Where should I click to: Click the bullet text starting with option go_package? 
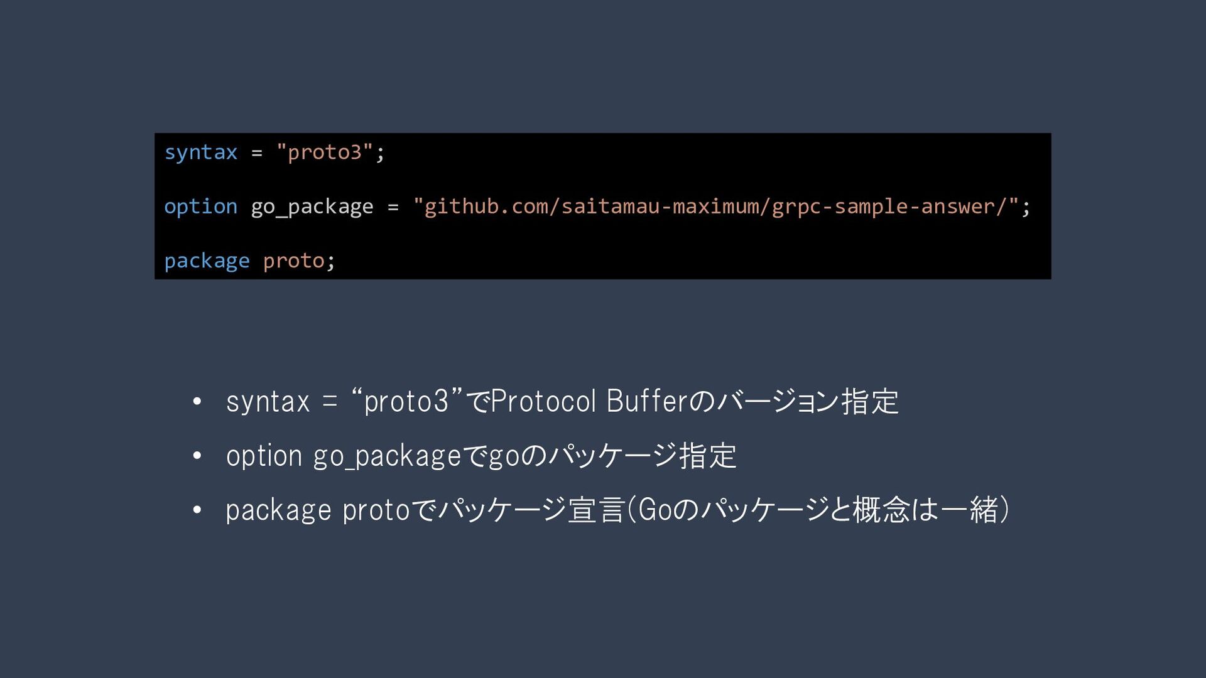click(x=481, y=456)
